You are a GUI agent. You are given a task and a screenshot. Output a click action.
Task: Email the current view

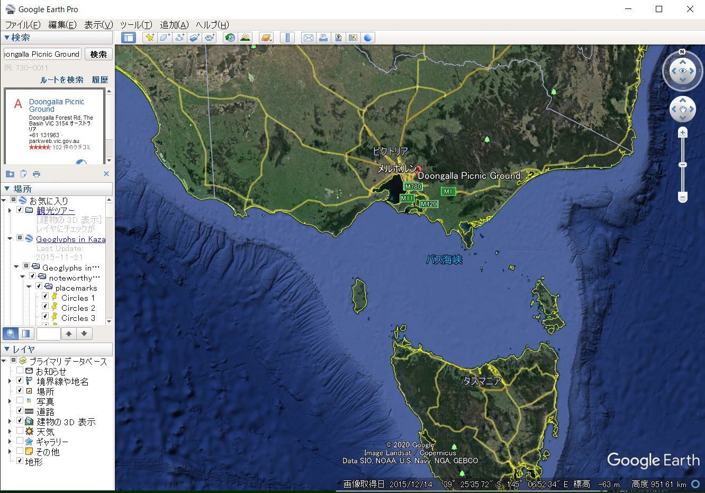click(308, 38)
